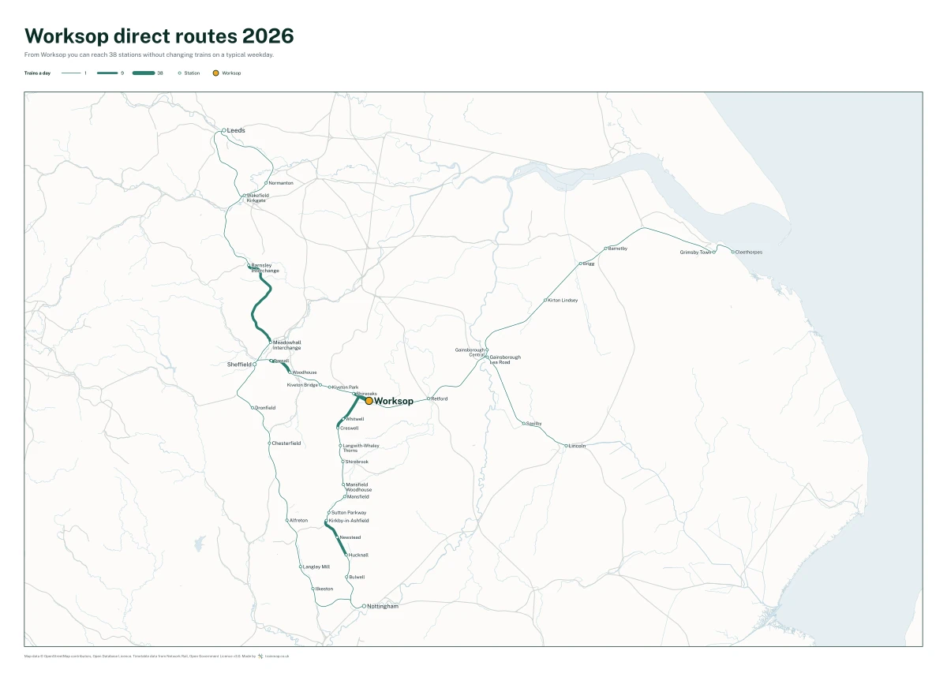The width and height of the screenshot is (947, 677).
Task: Click the large orange Worksop station marker
Action: tap(369, 401)
